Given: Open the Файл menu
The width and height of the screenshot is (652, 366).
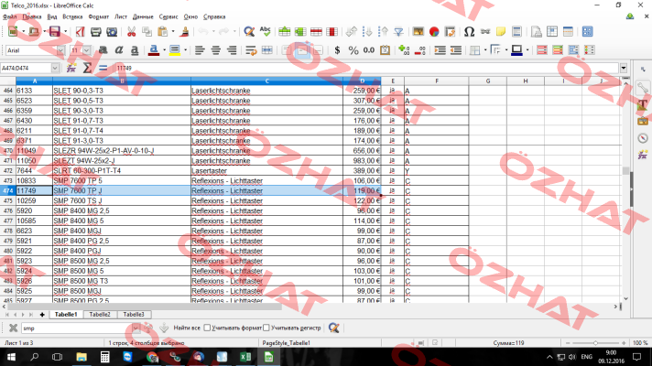Looking at the screenshot, I should [x=9, y=16].
